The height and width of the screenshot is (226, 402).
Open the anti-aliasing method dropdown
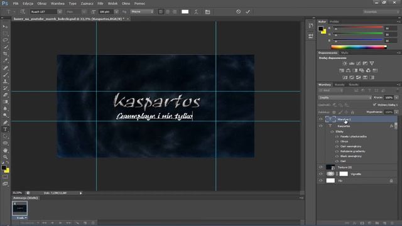coord(142,12)
